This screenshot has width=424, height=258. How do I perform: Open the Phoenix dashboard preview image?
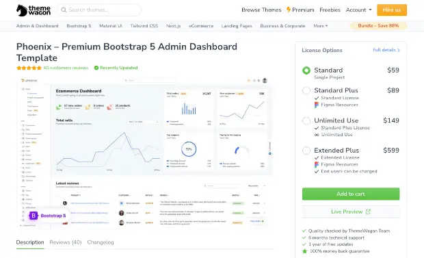click(x=145, y=153)
